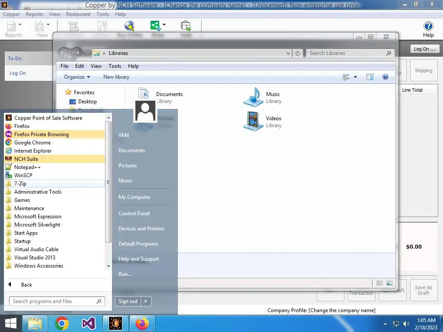Open Visual Studio from taskbar
The width and height of the screenshot is (443, 332).
(x=88, y=323)
